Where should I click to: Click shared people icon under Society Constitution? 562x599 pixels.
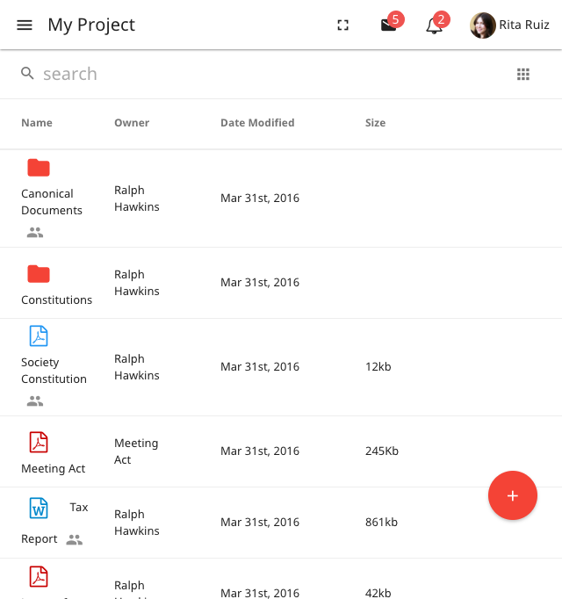point(35,401)
